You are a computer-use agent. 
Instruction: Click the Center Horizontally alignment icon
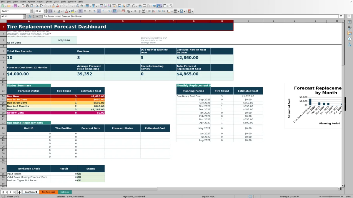pyautogui.click(x=85, y=11)
